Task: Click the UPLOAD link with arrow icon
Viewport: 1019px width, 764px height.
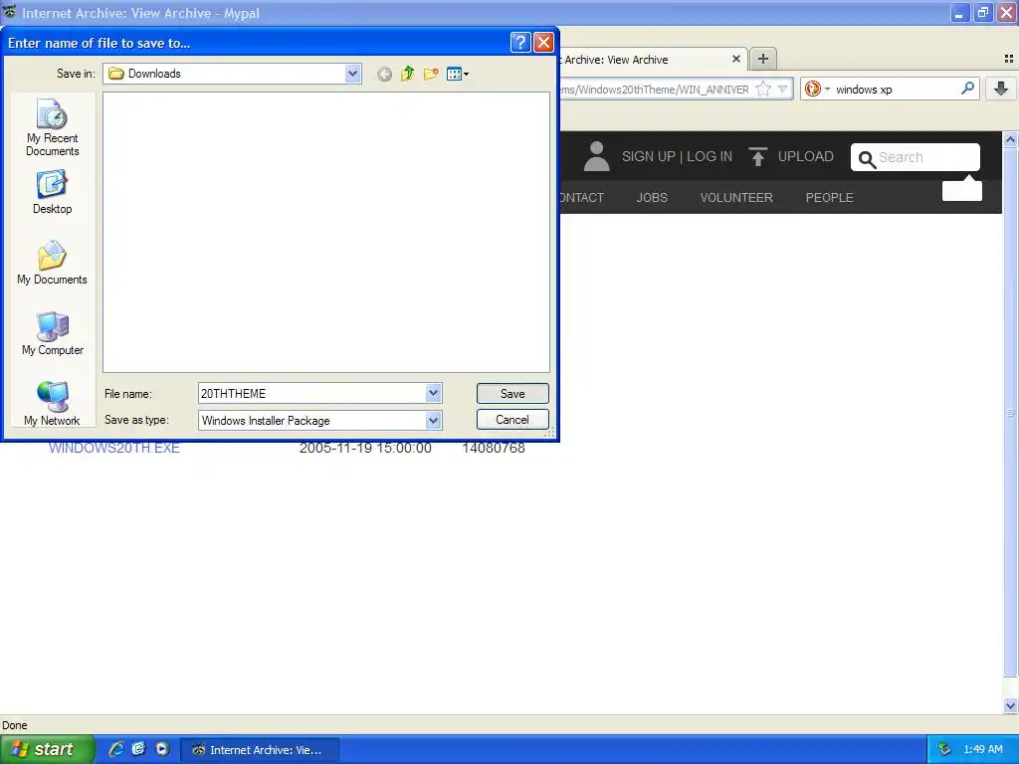Action: [x=791, y=156]
